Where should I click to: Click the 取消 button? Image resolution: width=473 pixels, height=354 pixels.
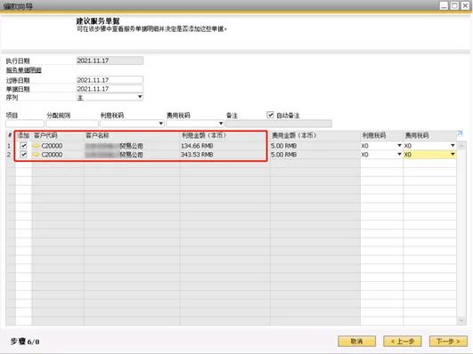[x=357, y=342]
